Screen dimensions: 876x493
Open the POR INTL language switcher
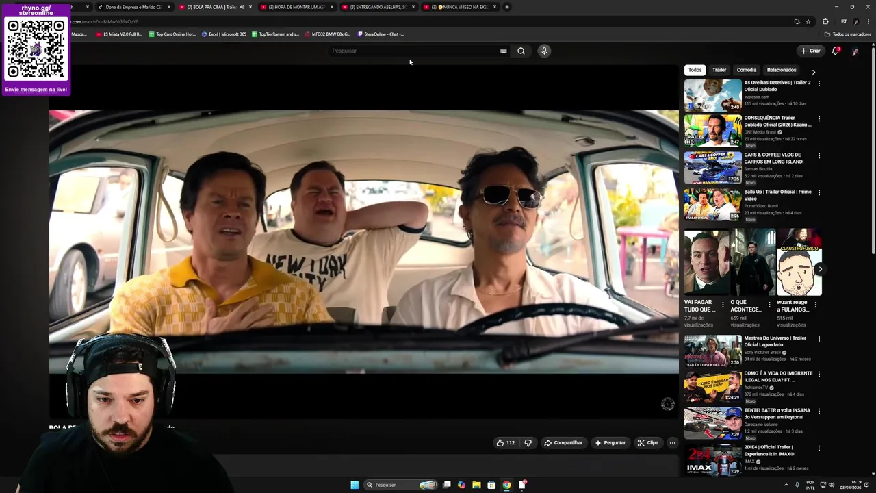[810, 485]
